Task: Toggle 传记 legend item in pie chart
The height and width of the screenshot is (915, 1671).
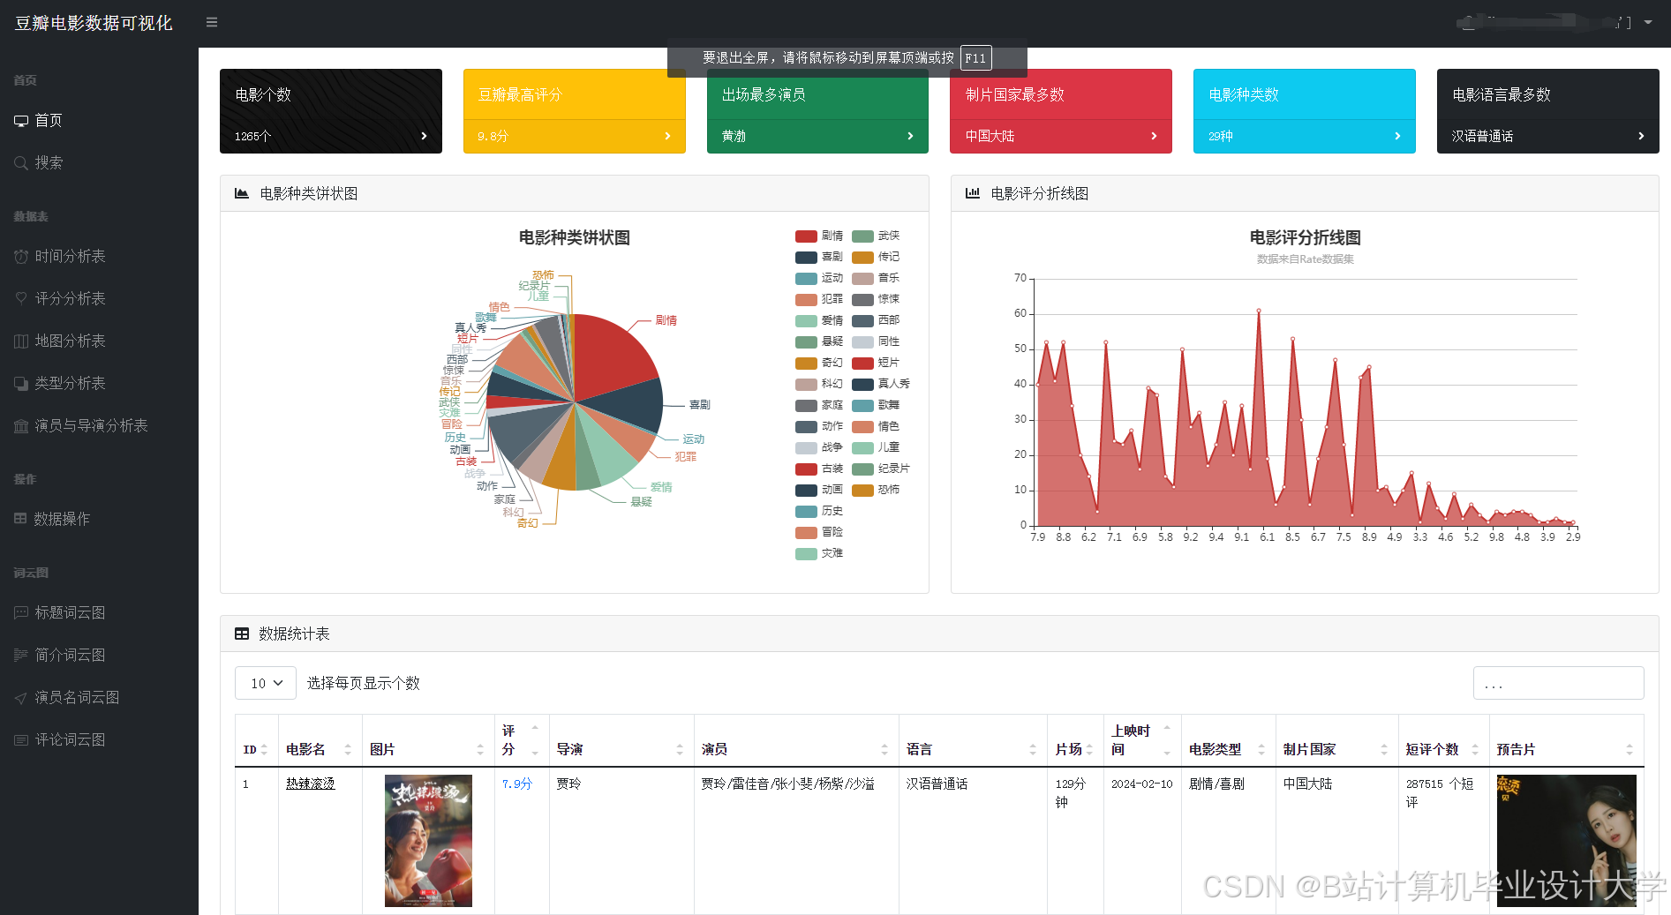Action: tap(876, 257)
